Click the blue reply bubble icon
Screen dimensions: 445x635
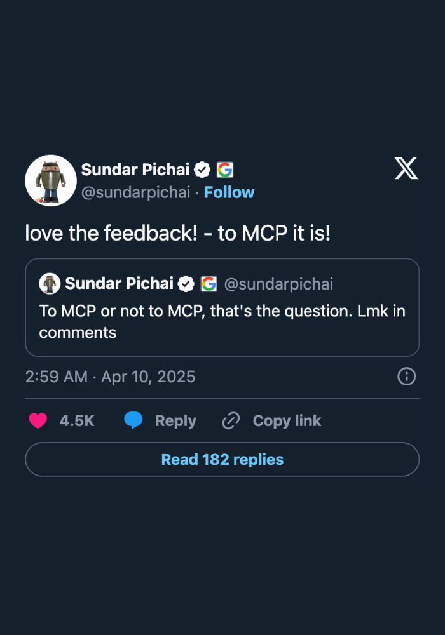pos(133,420)
